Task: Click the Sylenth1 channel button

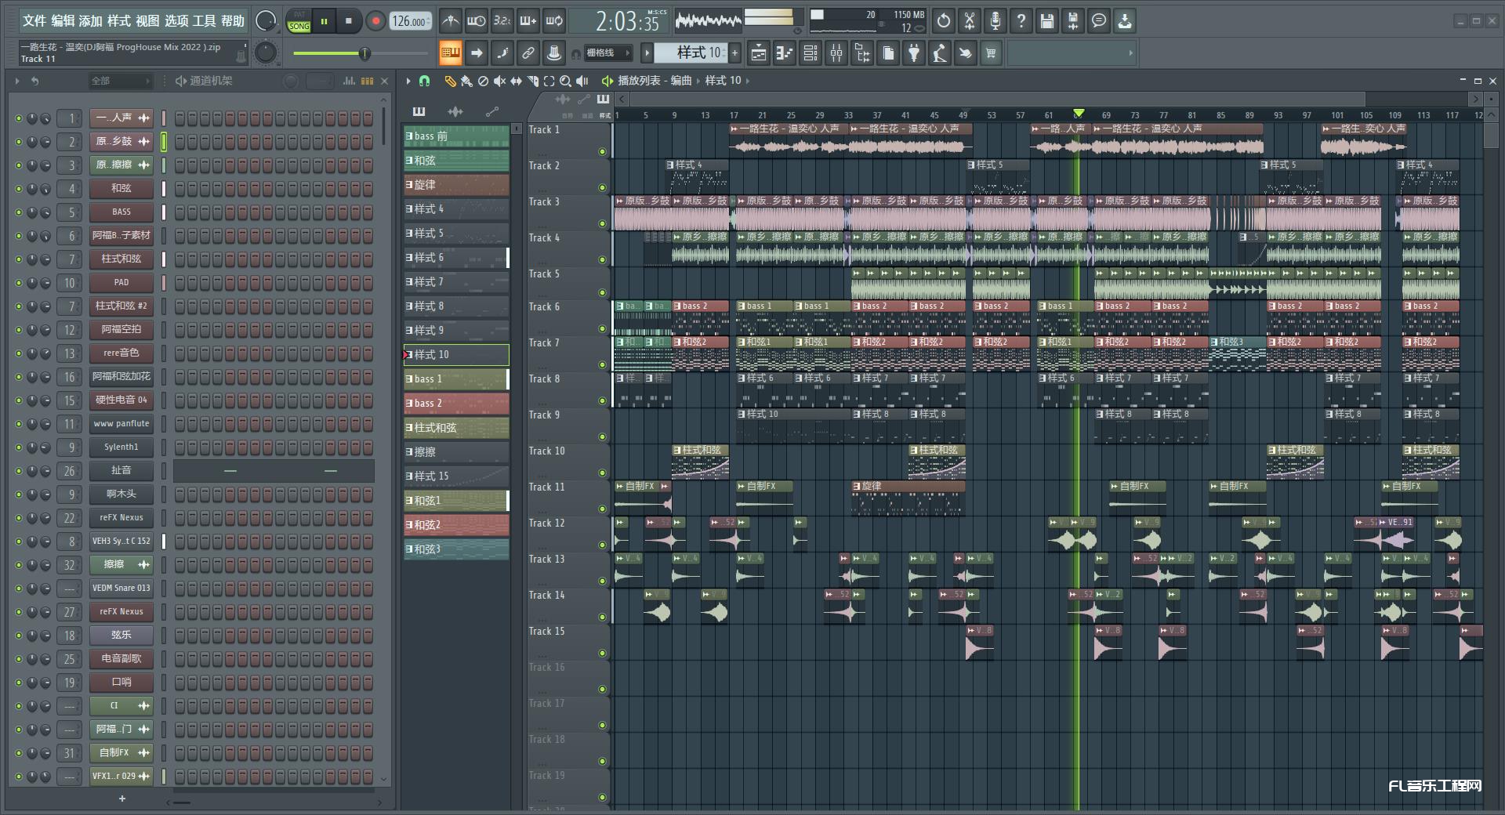Action: (121, 447)
